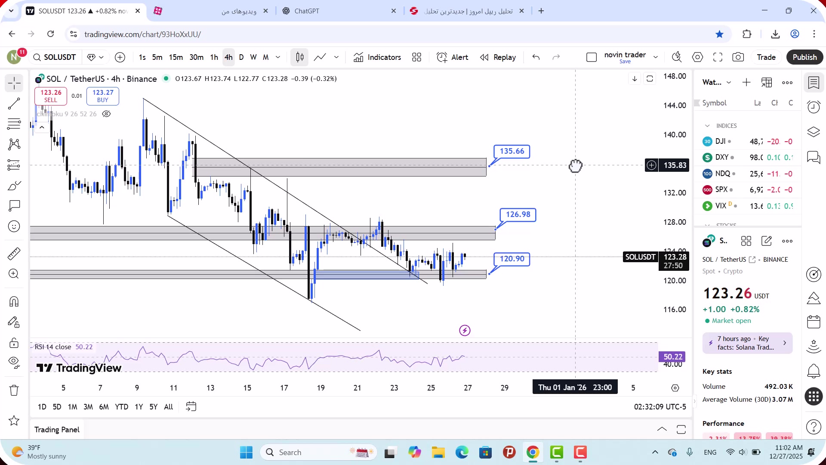Switch to the ChatGPT browser tab
This screenshot has height=465, width=826.
tap(307, 11)
